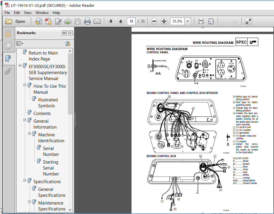Click the security lock panel icon

coord(8,33)
